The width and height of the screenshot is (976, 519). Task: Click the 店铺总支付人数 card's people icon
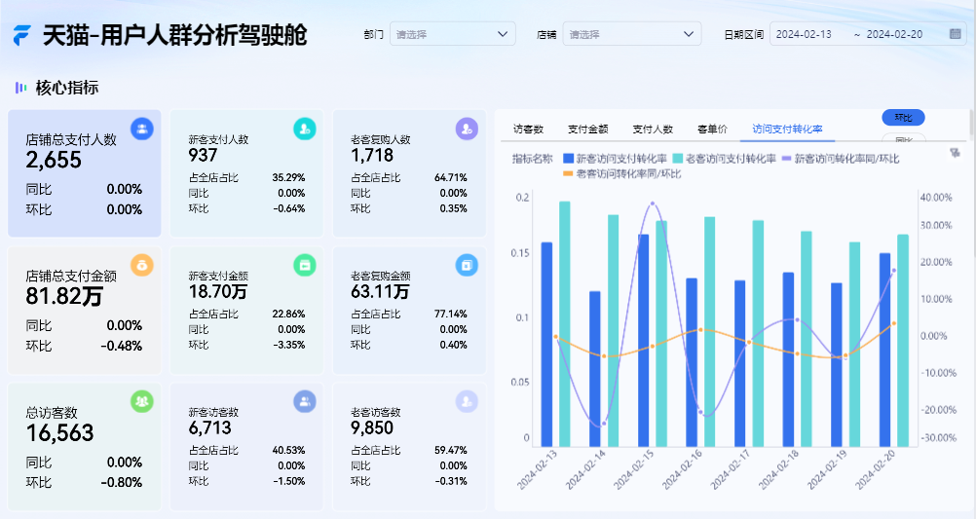(142, 129)
